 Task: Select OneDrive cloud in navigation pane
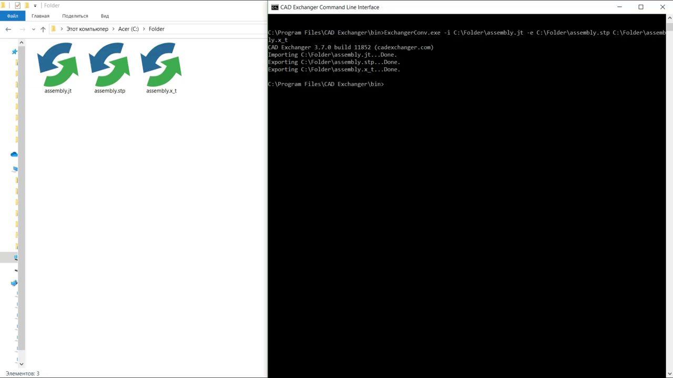[14, 154]
